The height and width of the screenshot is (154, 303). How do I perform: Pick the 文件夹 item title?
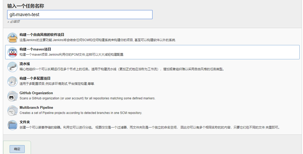[25, 122]
